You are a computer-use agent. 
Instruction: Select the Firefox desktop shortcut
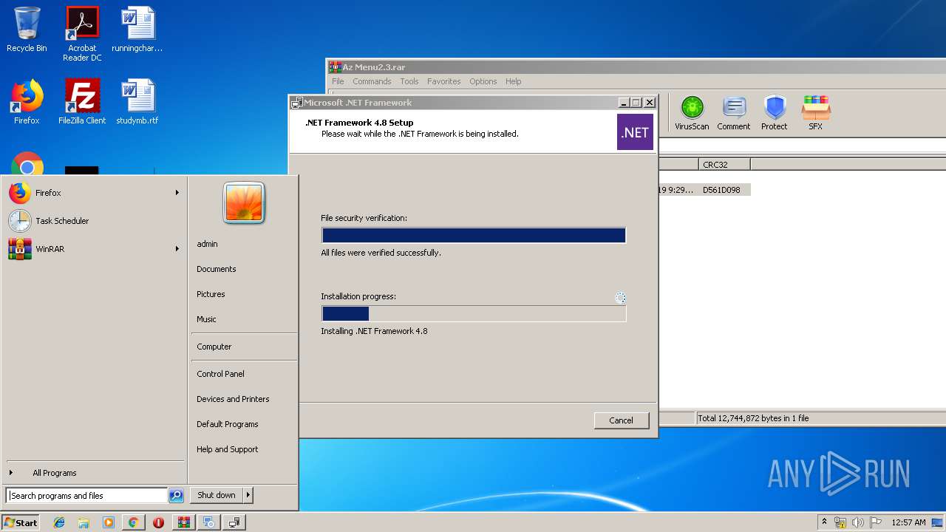point(27,101)
